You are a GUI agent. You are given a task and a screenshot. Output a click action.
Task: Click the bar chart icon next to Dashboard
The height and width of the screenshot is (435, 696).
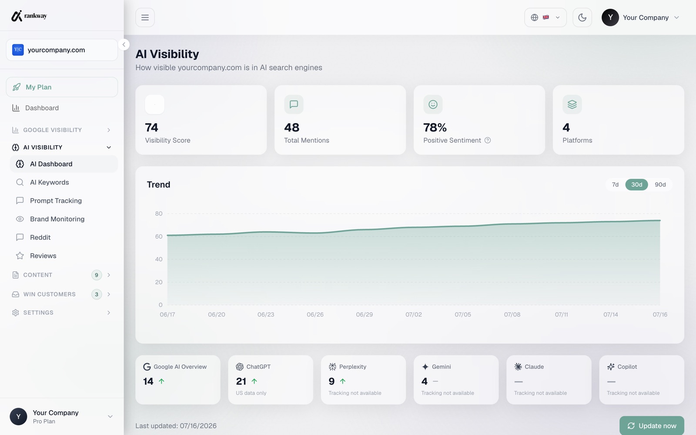16,108
